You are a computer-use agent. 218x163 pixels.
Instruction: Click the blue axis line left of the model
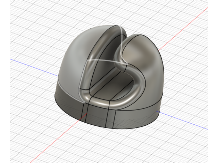tap(31, 64)
